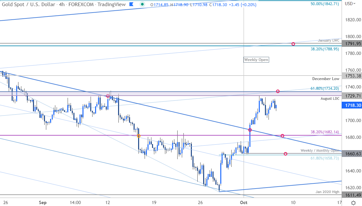The width and height of the screenshot is (362, 206).
Task: Click the circle marker on Weekly / Monthly Open line
Action: pos(286,154)
